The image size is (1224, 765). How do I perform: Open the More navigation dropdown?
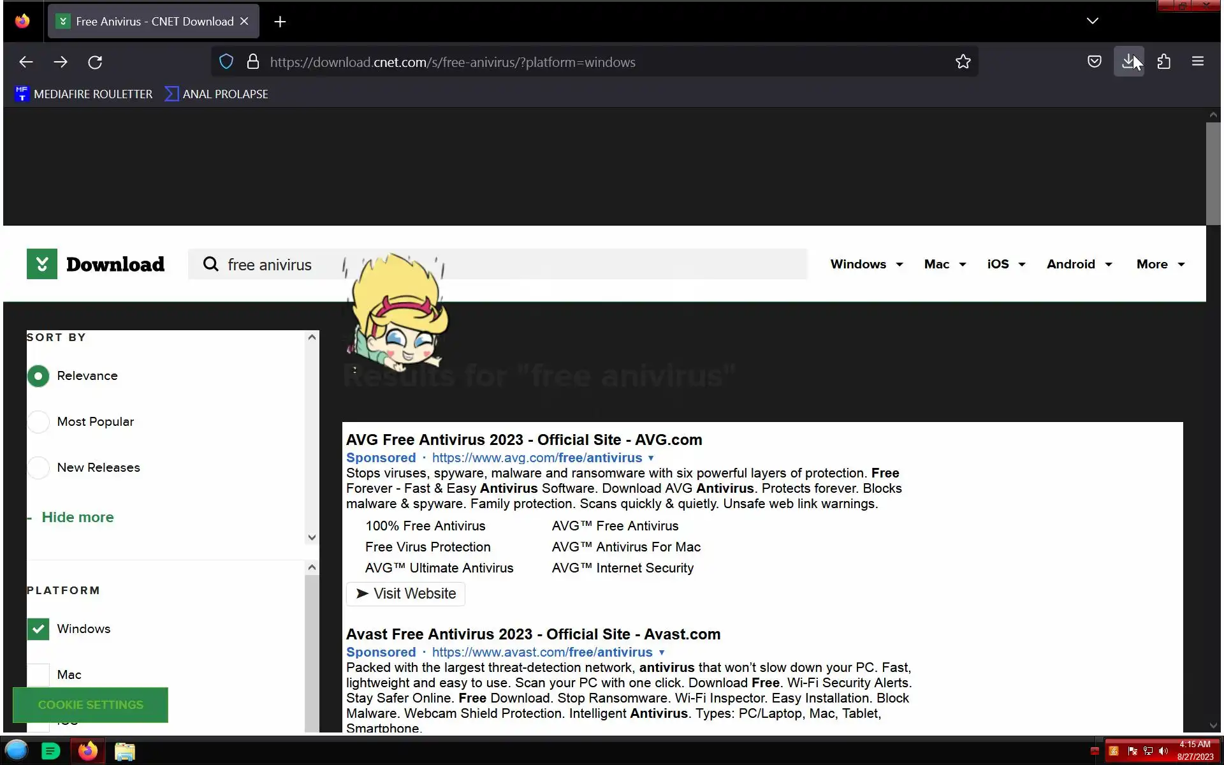tap(1160, 265)
